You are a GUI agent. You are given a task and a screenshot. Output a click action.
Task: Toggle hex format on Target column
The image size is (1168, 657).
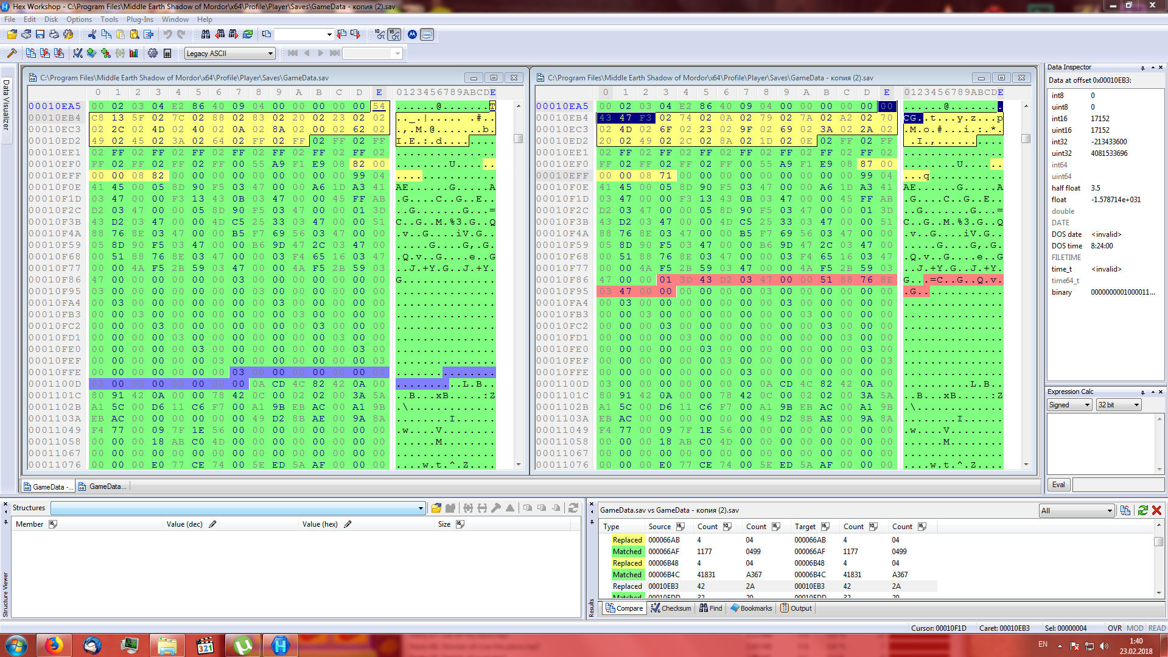[x=825, y=527]
